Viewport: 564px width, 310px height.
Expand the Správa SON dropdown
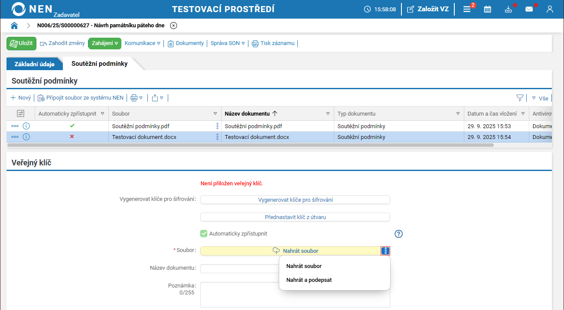[228, 43]
